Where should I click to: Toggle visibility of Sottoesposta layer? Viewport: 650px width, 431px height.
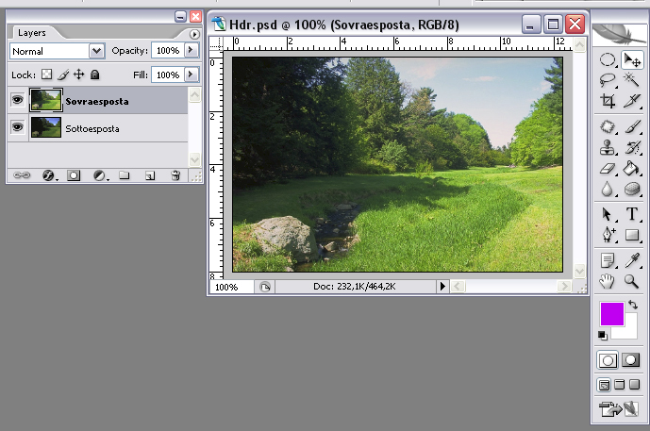(17, 127)
